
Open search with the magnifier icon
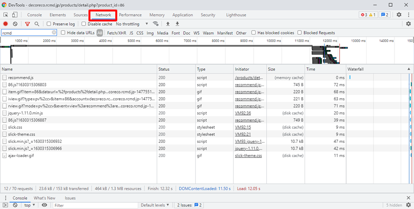tap(37, 24)
